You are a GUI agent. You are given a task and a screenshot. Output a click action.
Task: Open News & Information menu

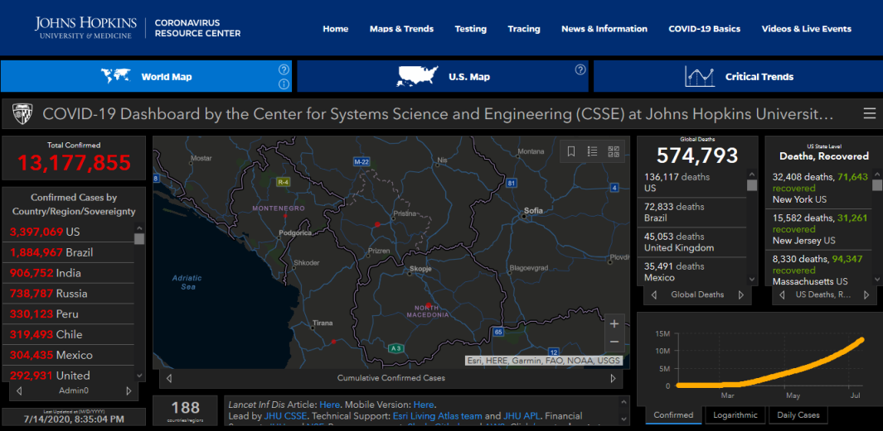pyautogui.click(x=604, y=29)
